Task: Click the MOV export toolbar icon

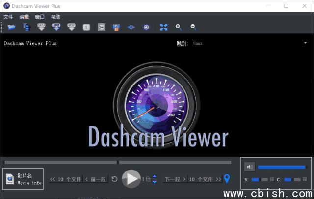Action: point(71,27)
